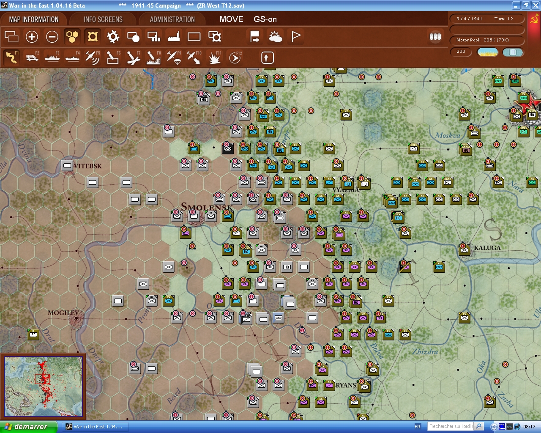Click the rectangle-with-bars icon in toolbar
Screen dimensions: 541x433
153,37
